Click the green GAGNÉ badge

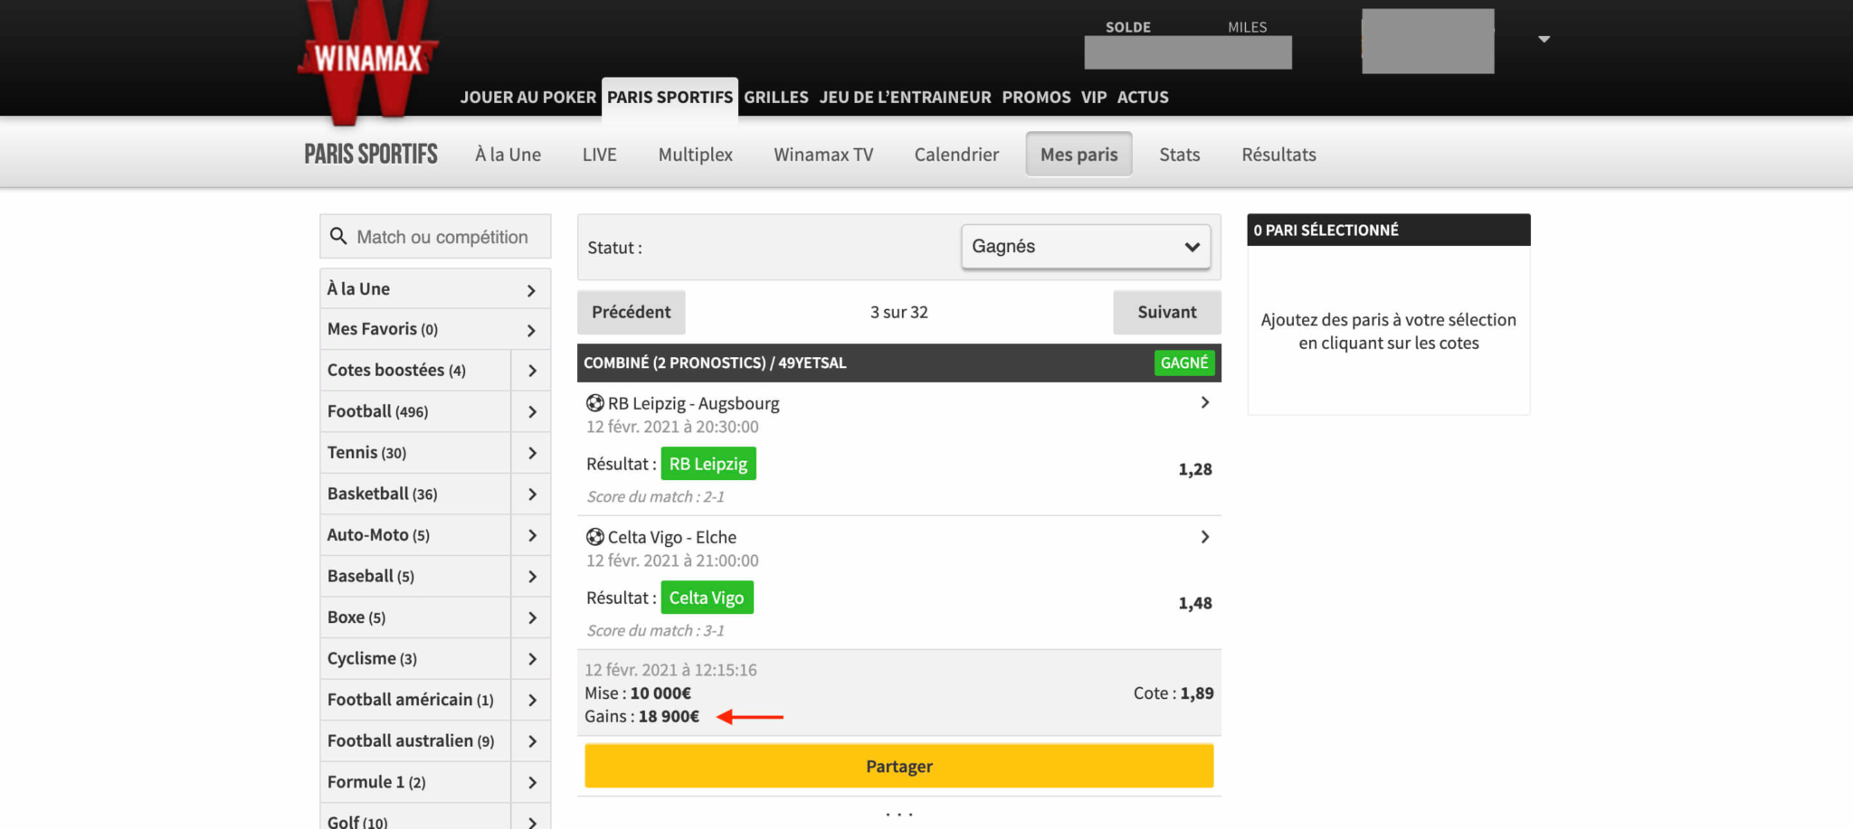(1184, 363)
